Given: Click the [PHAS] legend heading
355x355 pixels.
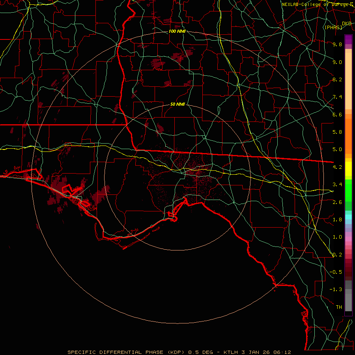Looking at the screenshot, I should [333, 27].
